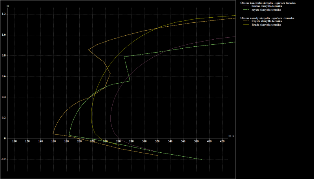This screenshot has height=179, width=314.
Task: Click the -0.2 tick on the Cl axis
Action: point(4,159)
